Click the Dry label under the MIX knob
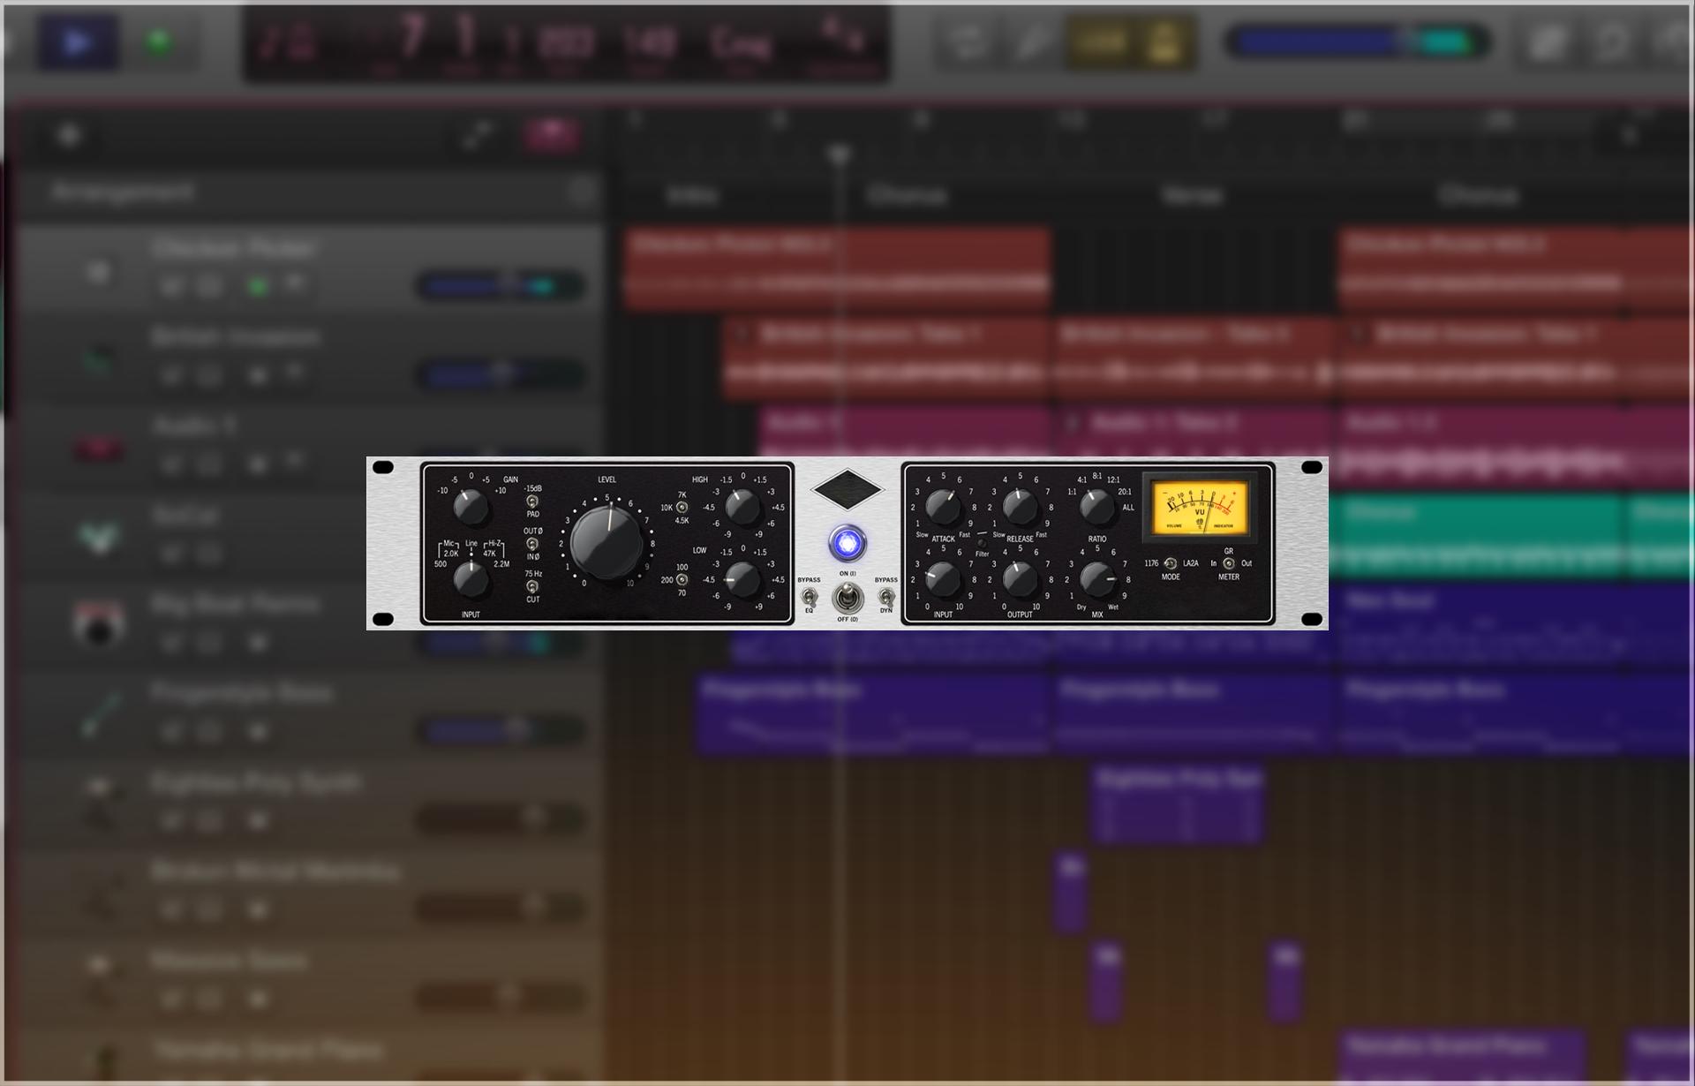Screen dimensions: 1695x1086 (1081, 607)
